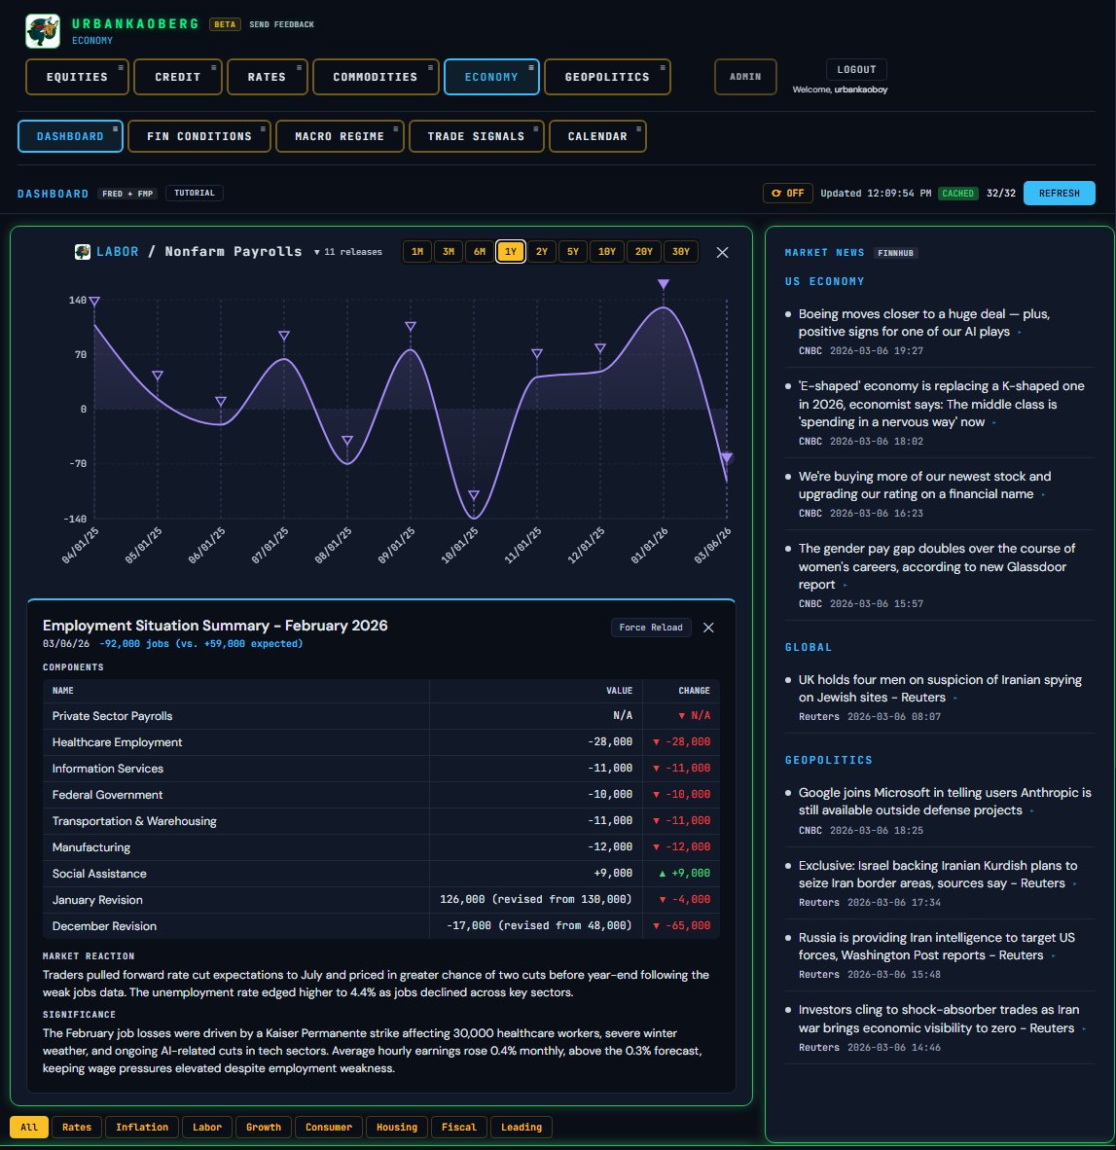Close the Nonfarm Payrolls chart panel

(722, 252)
